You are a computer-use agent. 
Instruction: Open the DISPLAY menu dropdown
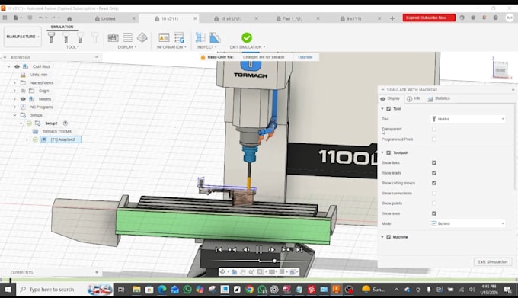point(127,47)
